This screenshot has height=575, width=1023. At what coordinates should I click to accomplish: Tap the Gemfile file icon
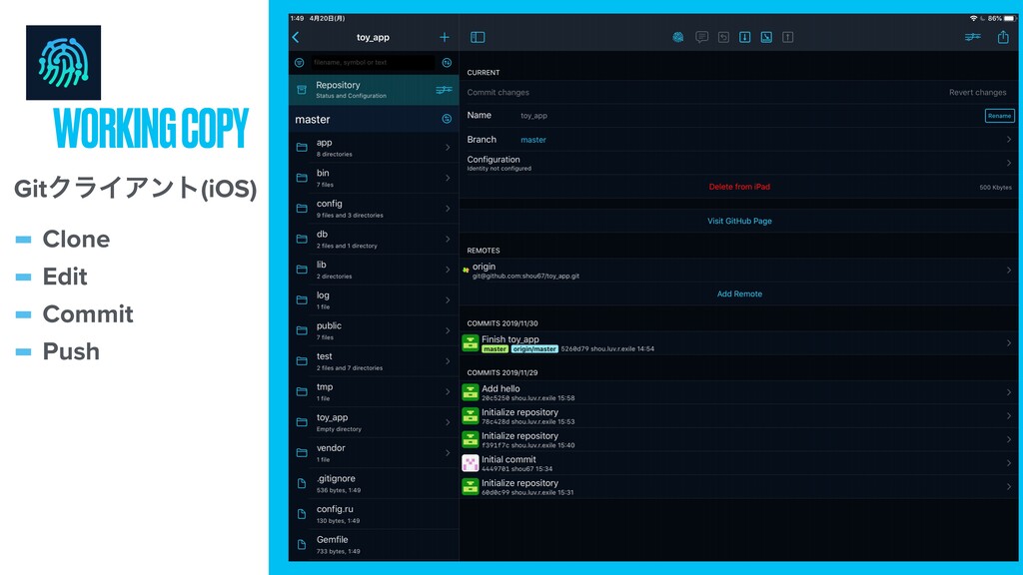(302, 544)
